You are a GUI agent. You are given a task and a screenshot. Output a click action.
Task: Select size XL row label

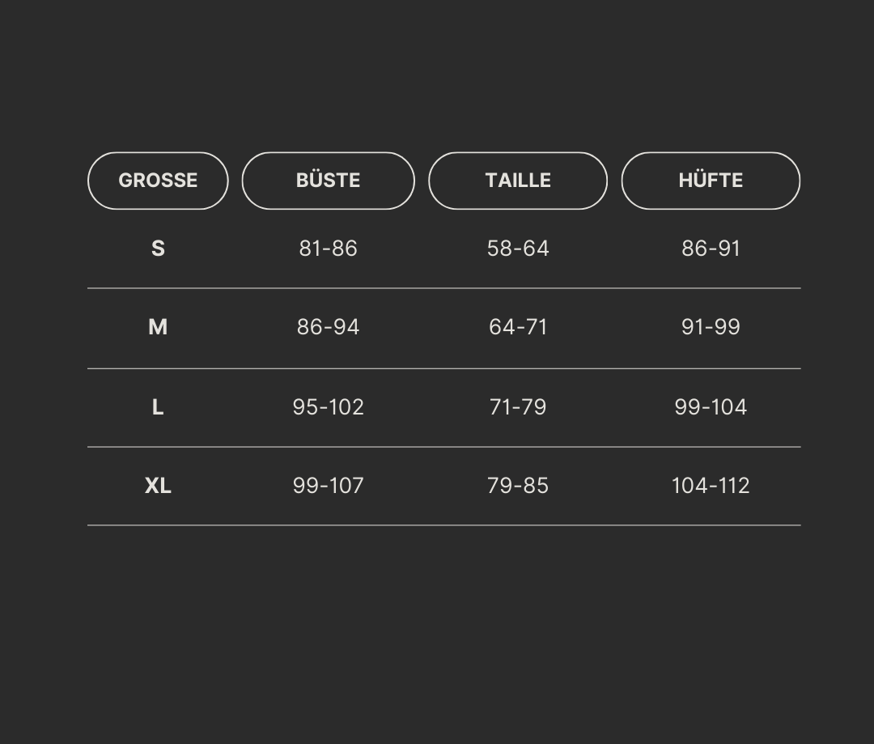[158, 486]
